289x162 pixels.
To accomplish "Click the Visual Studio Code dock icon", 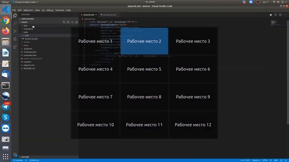I will (x=5, y=9).
